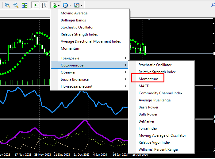The width and height of the screenshot is (215, 159).
Task: Select Moving Average of Oscillator
Action: (x=161, y=135)
